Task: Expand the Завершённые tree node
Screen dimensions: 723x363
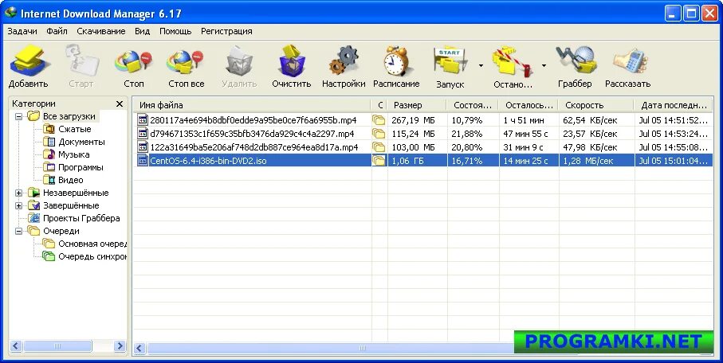Action: (x=19, y=205)
